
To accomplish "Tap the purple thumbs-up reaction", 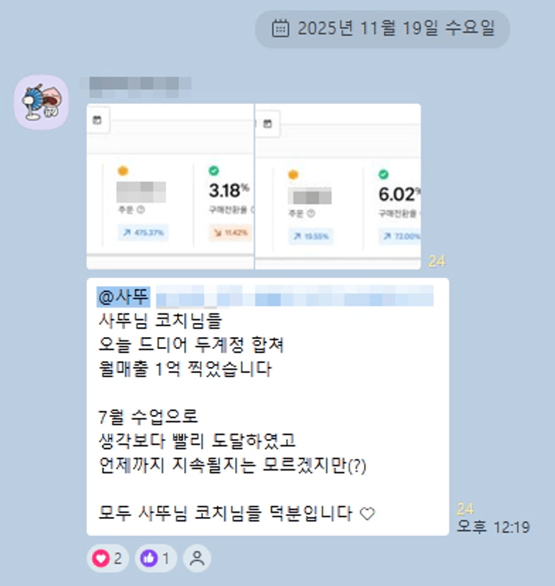I will tap(156, 558).
